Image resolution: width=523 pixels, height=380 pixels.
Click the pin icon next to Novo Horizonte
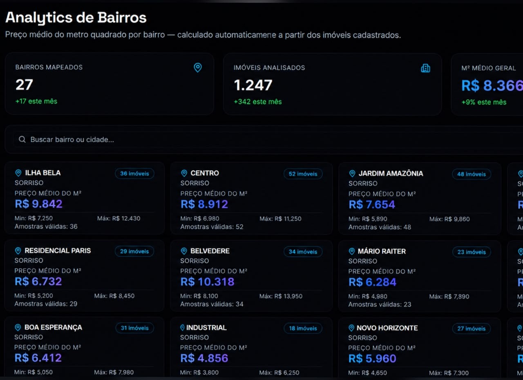(x=351, y=328)
